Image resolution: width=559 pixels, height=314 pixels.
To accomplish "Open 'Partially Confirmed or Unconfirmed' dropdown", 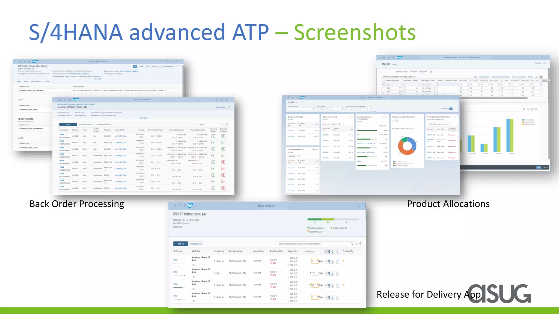I will click(439, 124).
